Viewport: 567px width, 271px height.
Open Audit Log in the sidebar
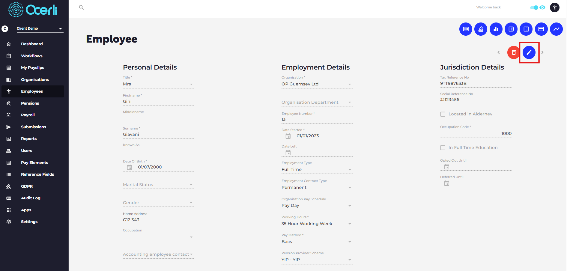[x=33, y=198]
